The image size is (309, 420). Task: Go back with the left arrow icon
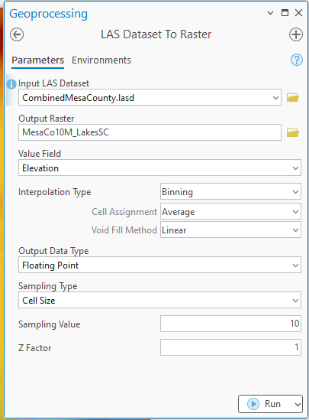(17, 34)
